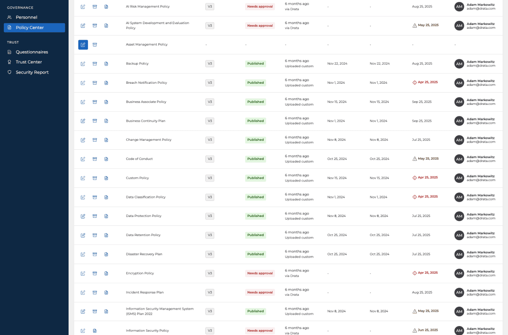Click Needs approval status for Incident Response Plan
Image resolution: width=508 pixels, height=335 pixels.
point(260,292)
